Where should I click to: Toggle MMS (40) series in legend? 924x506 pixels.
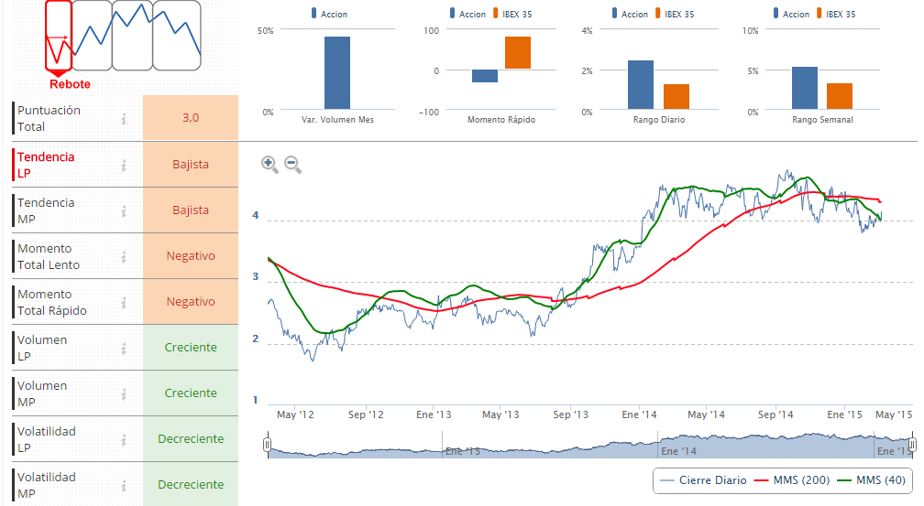869,479
